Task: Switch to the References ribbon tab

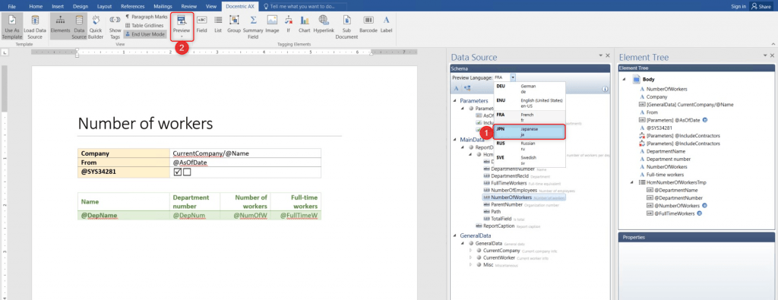Action: click(133, 6)
